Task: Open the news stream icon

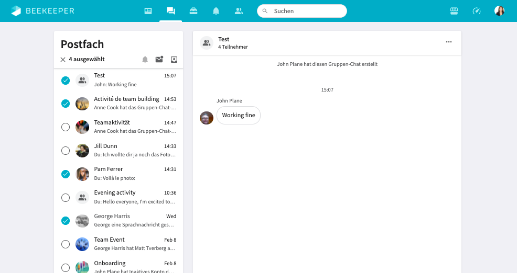Action: [x=148, y=11]
